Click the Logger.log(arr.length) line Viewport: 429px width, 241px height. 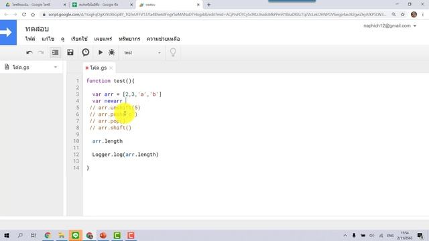coord(125,155)
